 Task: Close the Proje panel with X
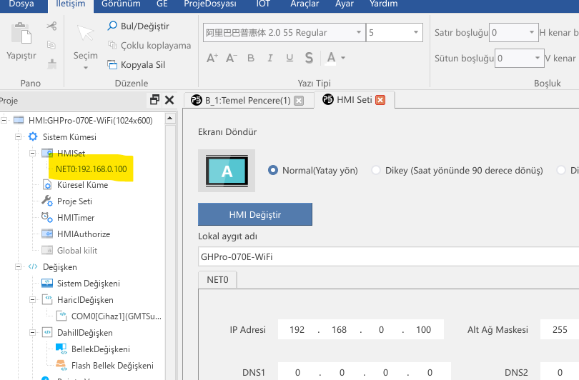[x=169, y=100]
